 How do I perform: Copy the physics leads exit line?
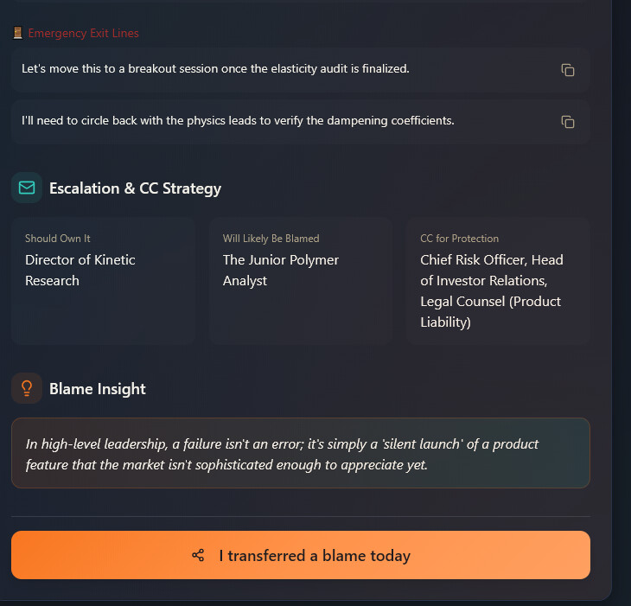tap(568, 122)
